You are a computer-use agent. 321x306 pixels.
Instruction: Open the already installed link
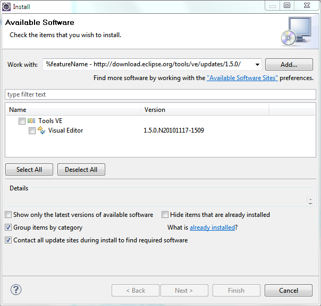pyautogui.click(x=212, y=228)
